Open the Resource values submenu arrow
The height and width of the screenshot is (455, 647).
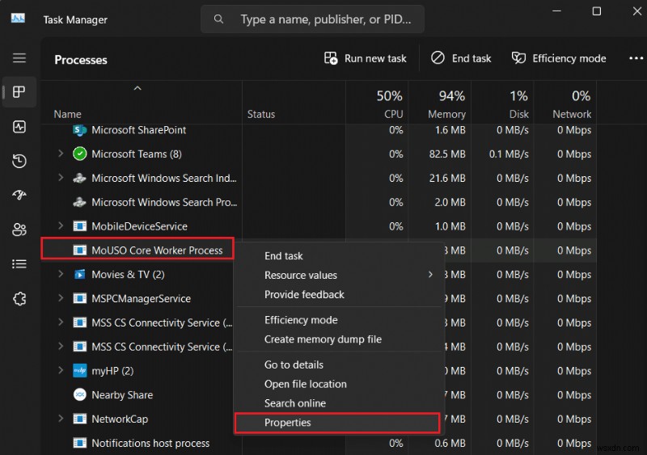click(x=430, y=275)
